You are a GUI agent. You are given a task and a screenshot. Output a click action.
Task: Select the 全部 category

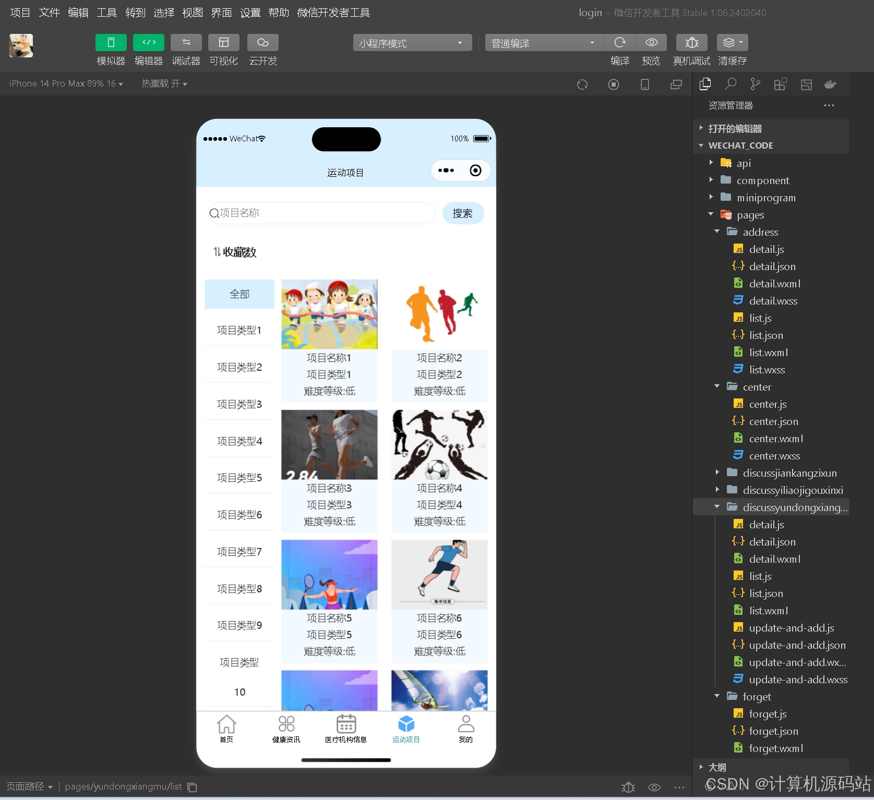240,294
